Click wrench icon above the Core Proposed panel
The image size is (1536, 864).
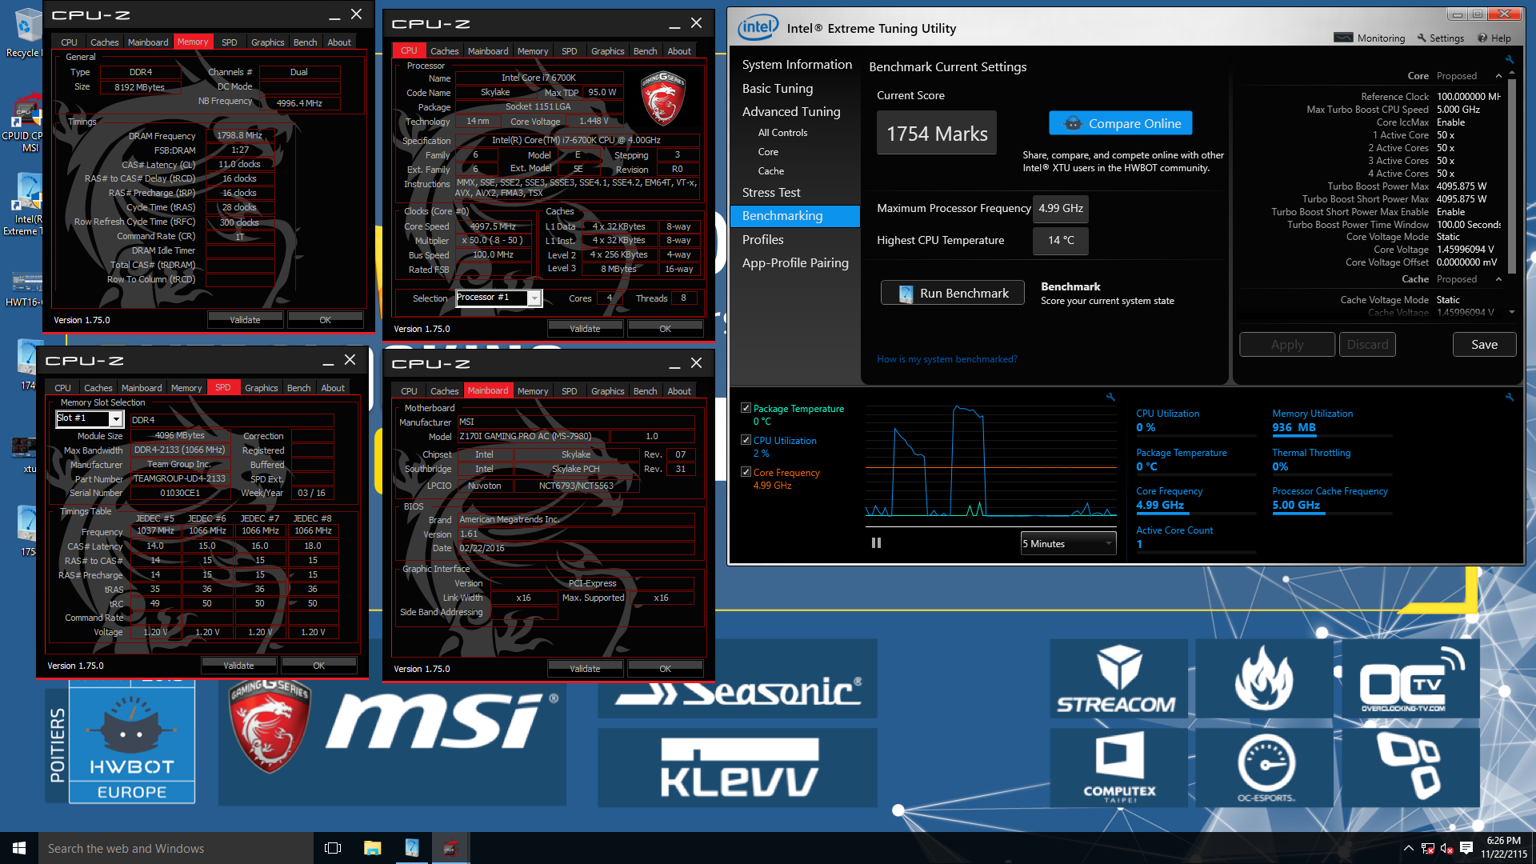click(x=1510, y=59)
